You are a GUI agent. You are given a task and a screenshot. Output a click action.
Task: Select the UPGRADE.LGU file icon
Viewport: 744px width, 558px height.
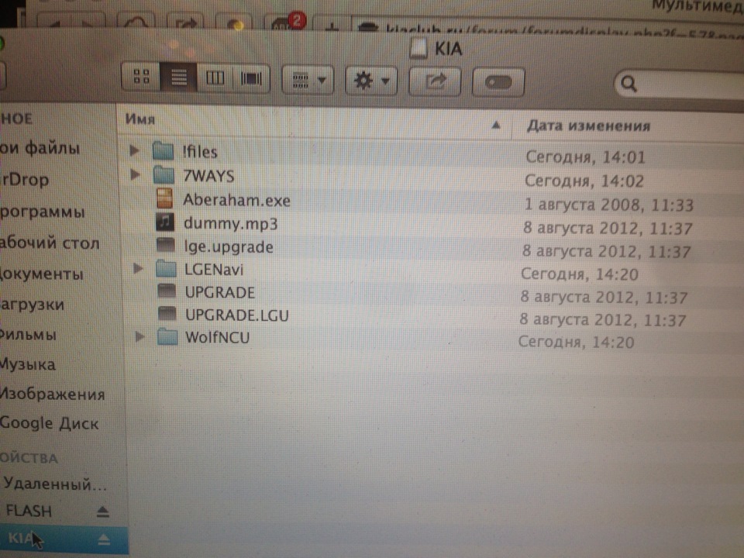click(x=167, y=313)
